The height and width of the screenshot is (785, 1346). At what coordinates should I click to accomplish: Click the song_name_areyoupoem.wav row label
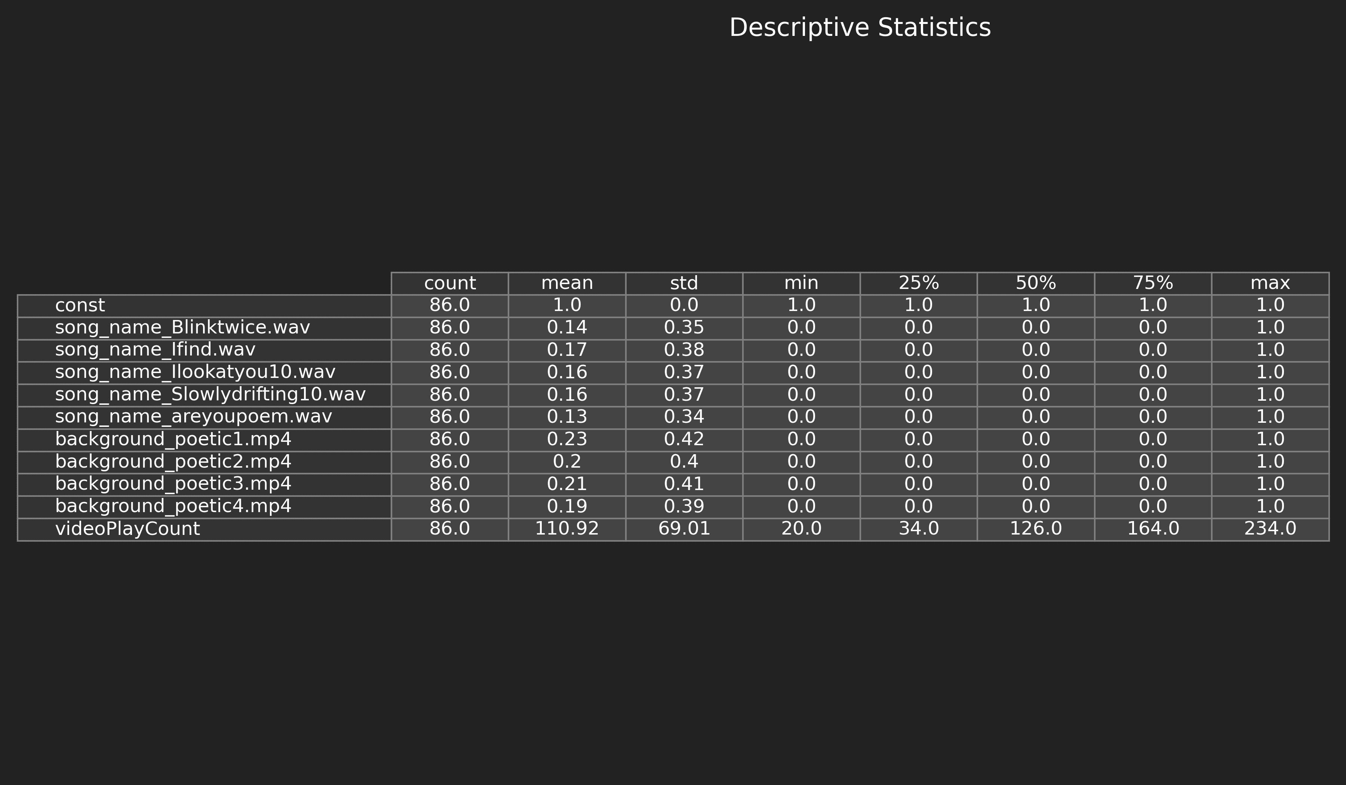193,417
